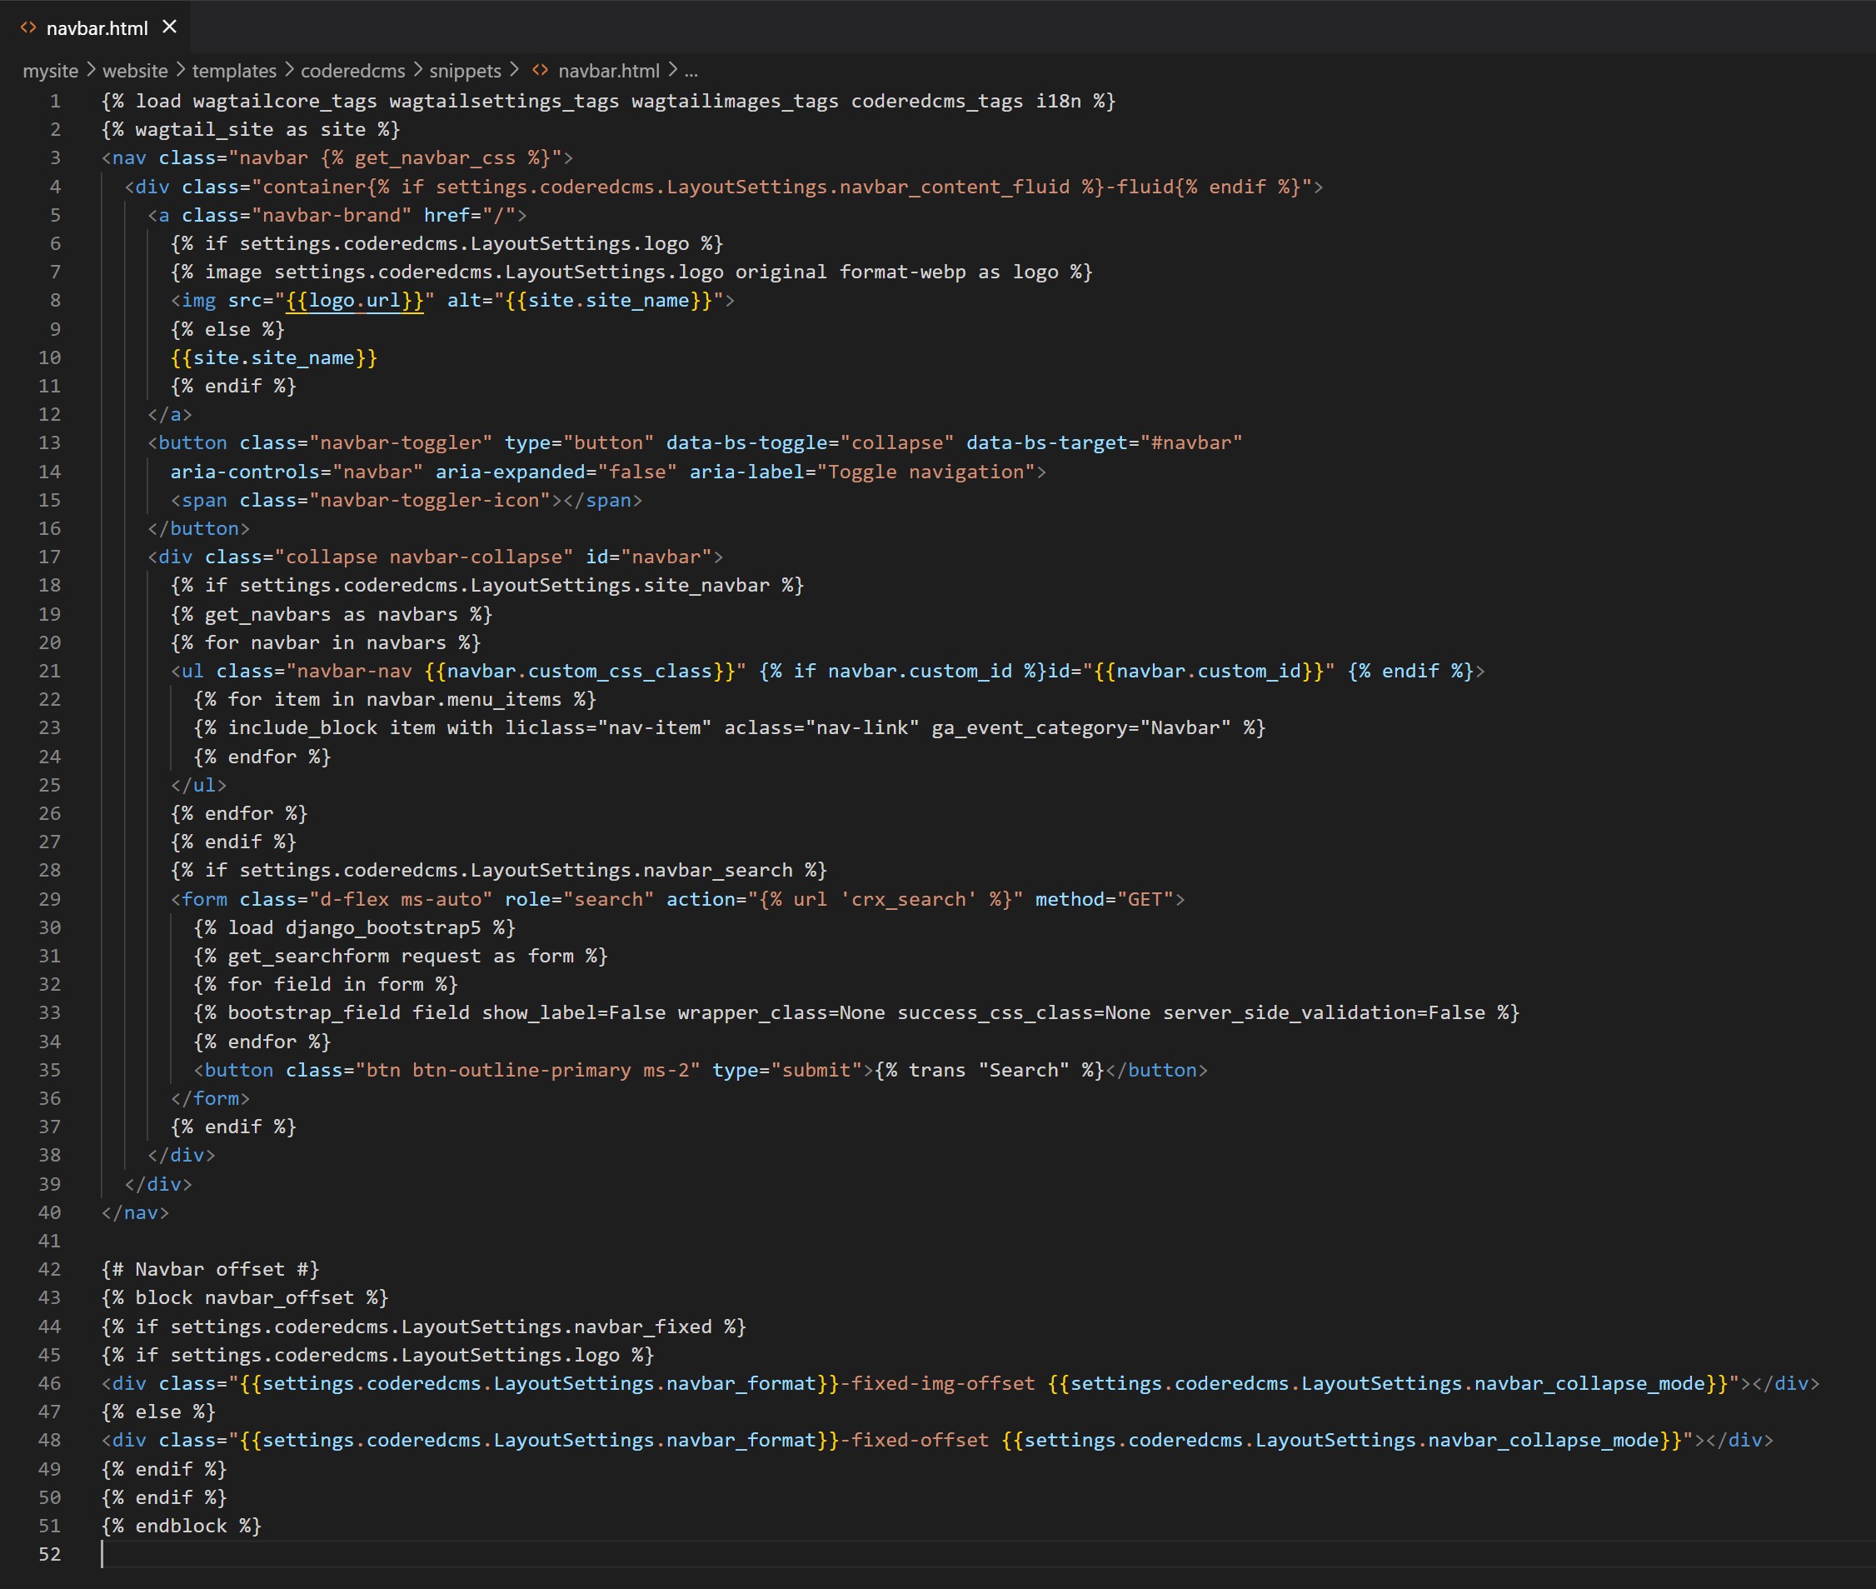1876x1589 pixels.
Task: Click the snippets breadcrumb folder
Action: tap(465, 70)
